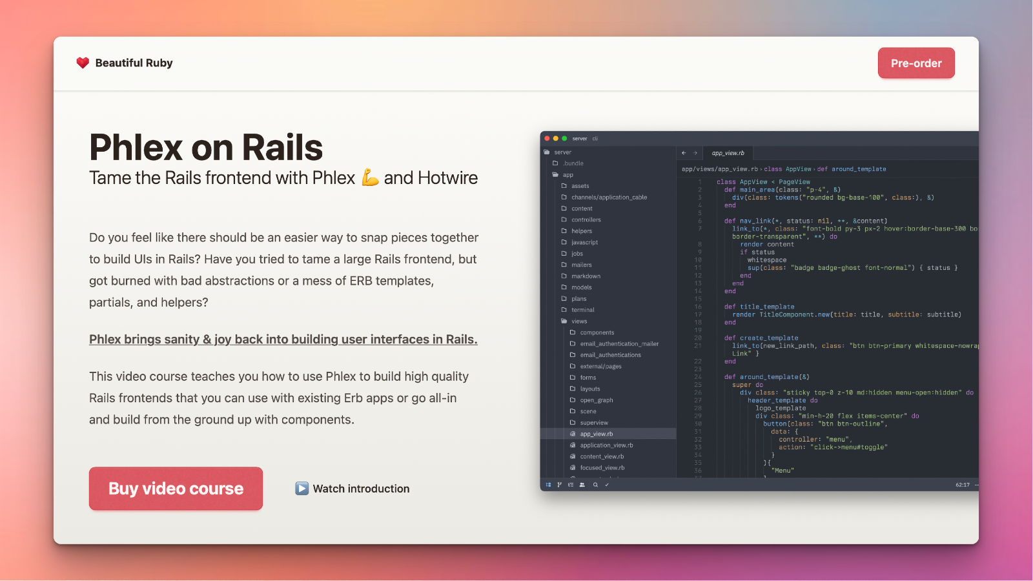Click the 'def title_template' code line

pos(759,307)
